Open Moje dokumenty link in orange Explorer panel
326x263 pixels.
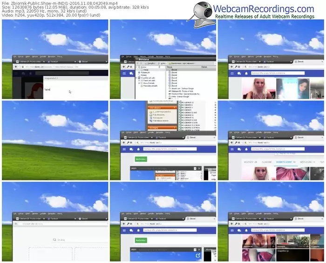158,115
